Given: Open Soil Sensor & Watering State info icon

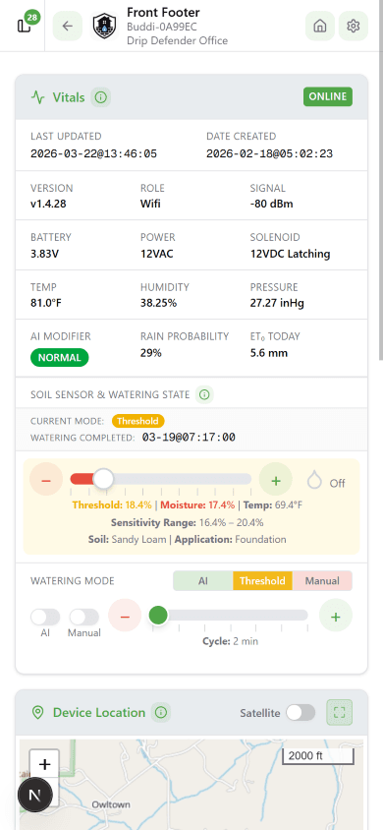Looking at the screenshot, I should click(x=204, y=394).
